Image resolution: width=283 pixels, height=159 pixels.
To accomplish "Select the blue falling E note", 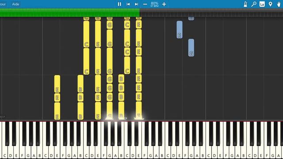I will pos(180,30).
